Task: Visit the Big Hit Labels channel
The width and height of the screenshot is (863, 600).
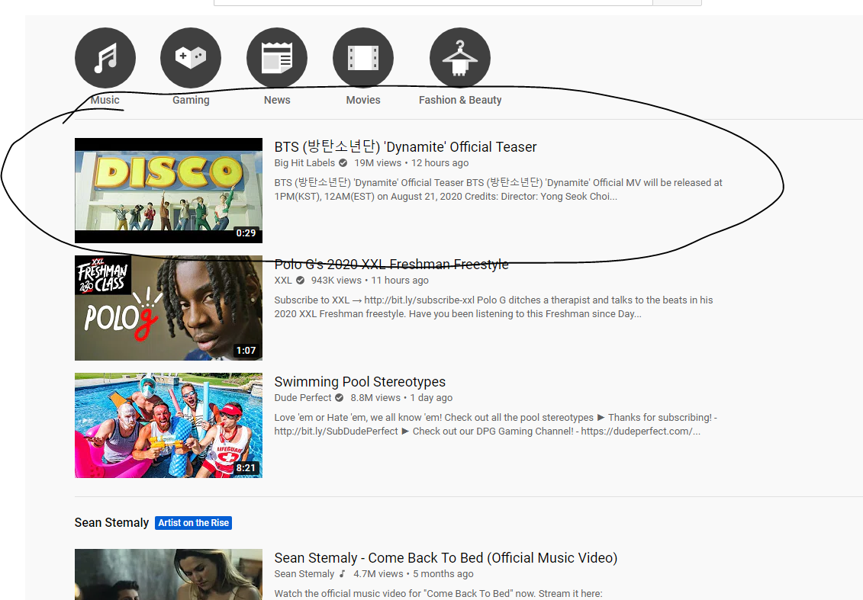Action: 304,163
